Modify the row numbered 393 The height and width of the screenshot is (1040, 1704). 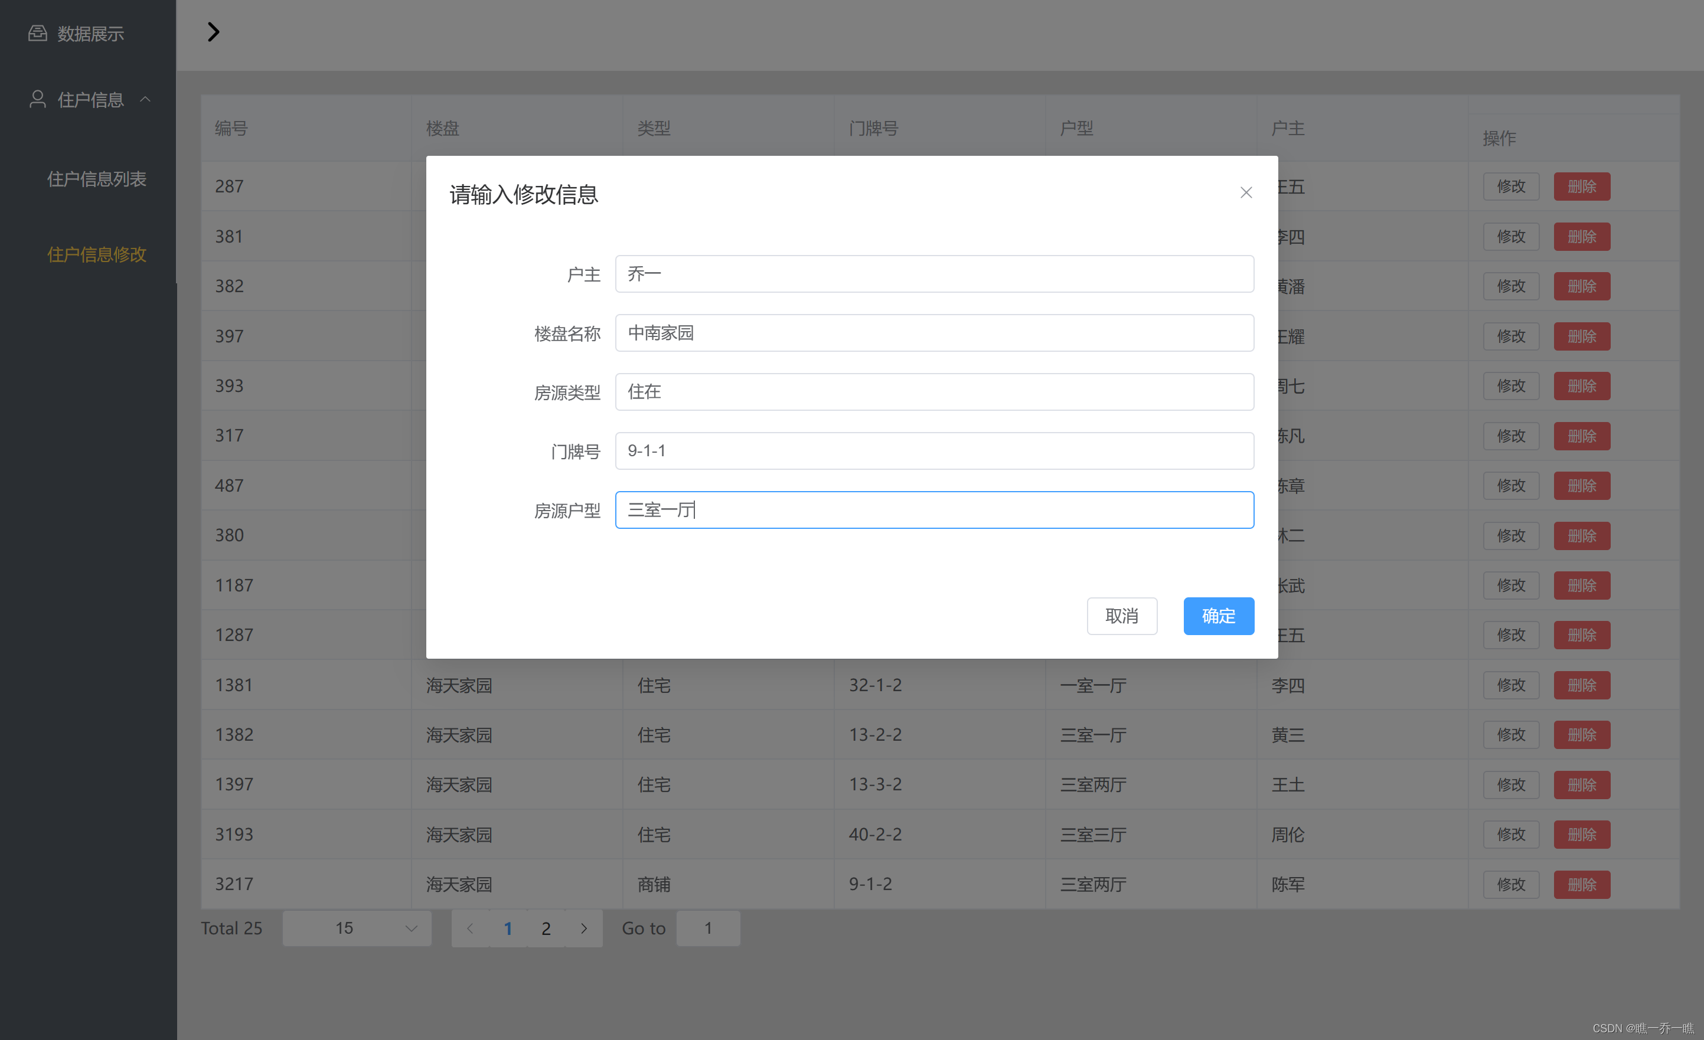point(1511,386)
